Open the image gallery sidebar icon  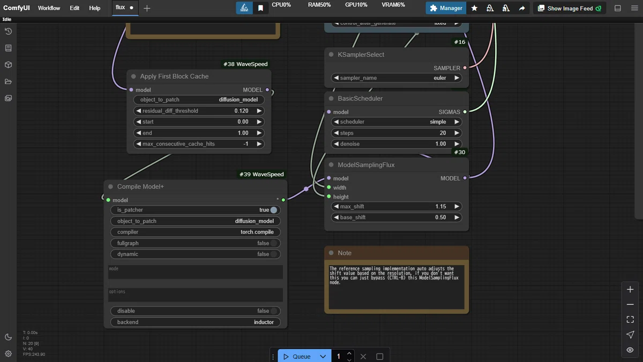click(x=8, y=98)
